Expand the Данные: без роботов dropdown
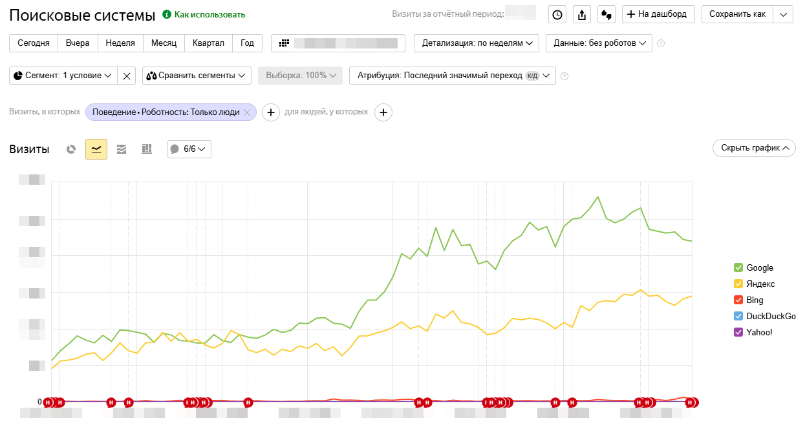The width and height of the screenshot is (805, 429). (599, 43)
